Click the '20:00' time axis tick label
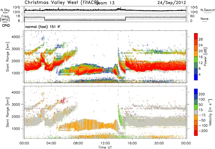215x149 pixels. (x=159, y=143)
